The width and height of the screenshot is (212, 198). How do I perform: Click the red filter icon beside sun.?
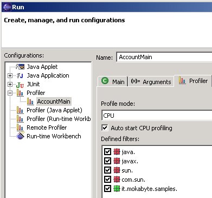(117, 170)
